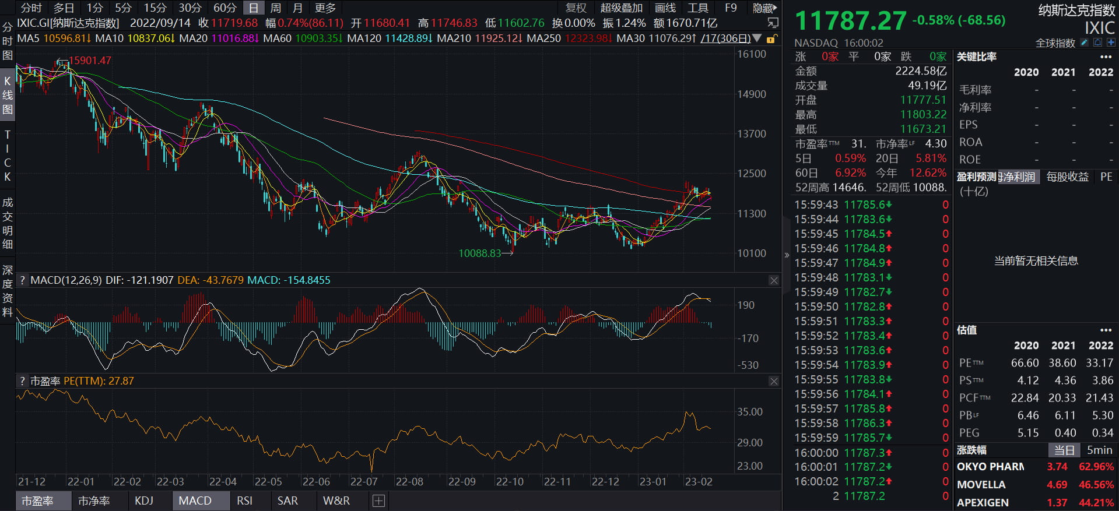Open 分时图 in left sidebar
Image resolution: width=1119 pixels, height=511 pixels.
8,41
